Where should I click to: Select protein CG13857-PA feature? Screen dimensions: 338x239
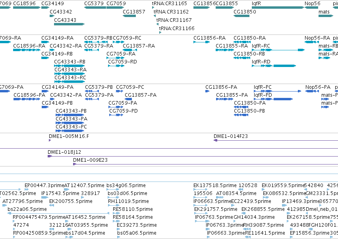click(128, 99)
